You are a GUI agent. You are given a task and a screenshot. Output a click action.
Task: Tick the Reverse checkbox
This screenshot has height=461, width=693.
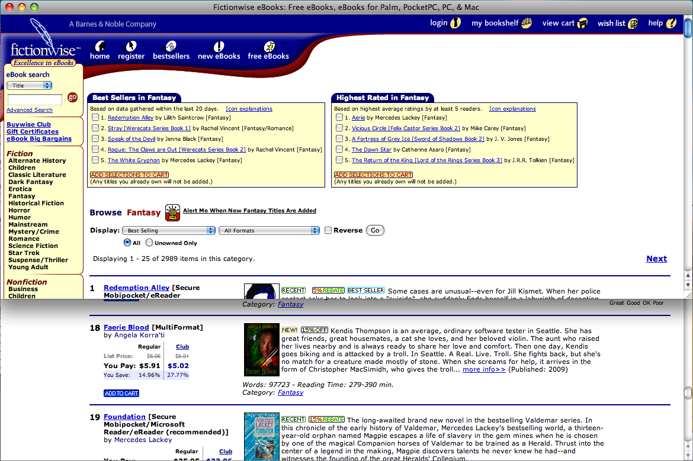click(328, 230)
